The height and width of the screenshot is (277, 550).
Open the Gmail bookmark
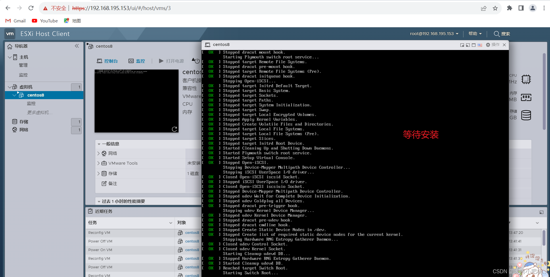pyautogui.click(x=16, y=21)
